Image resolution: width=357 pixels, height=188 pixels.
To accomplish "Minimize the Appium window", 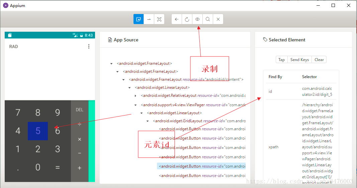I will coord(318,5).
